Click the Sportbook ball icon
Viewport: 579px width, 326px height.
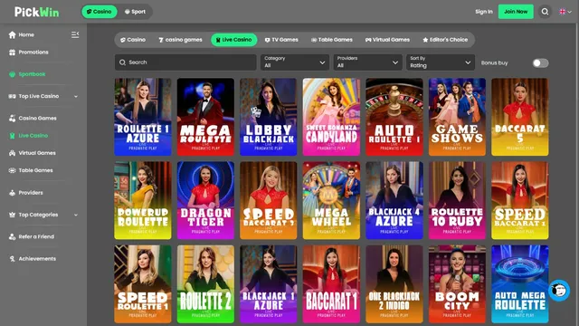click(12, 74)
